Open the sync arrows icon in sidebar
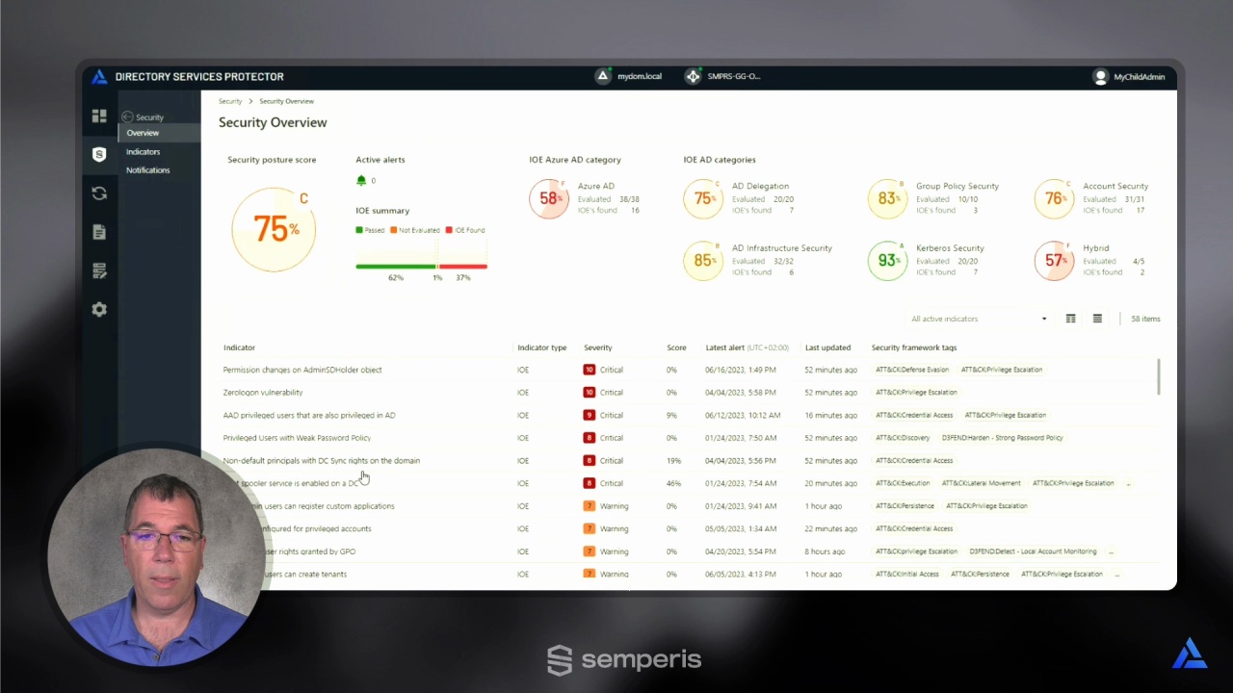1233x693 pixels. click(99, 193)
